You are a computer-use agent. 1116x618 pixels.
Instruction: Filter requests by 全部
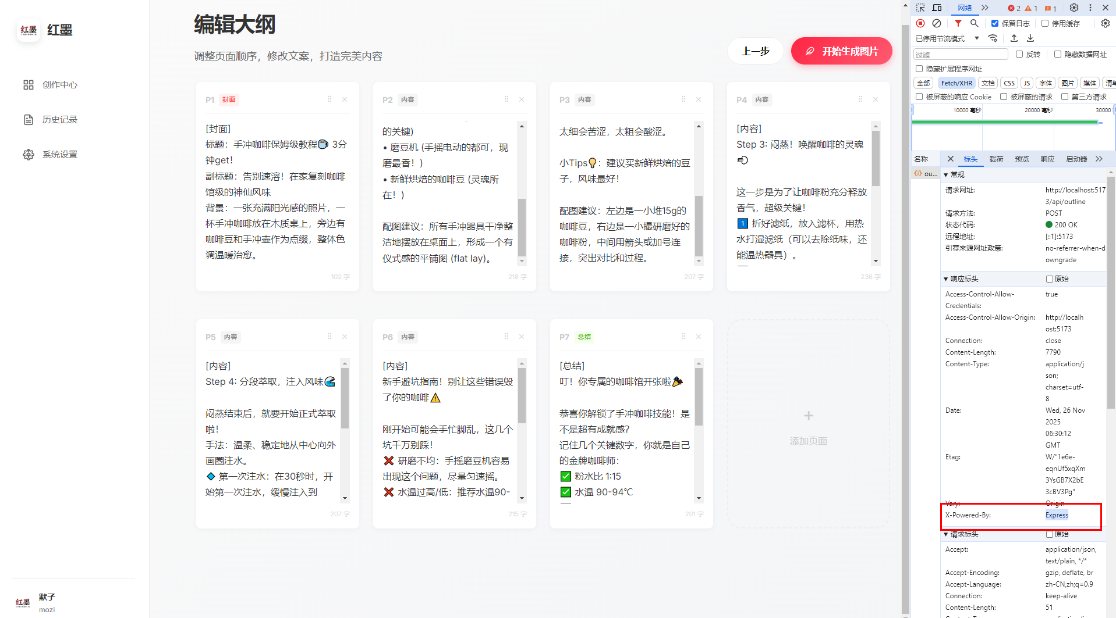pyautogui.click(x=923, y=83)
